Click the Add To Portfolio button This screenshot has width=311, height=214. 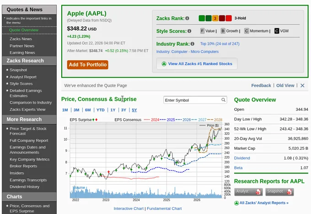coord(88,65)
